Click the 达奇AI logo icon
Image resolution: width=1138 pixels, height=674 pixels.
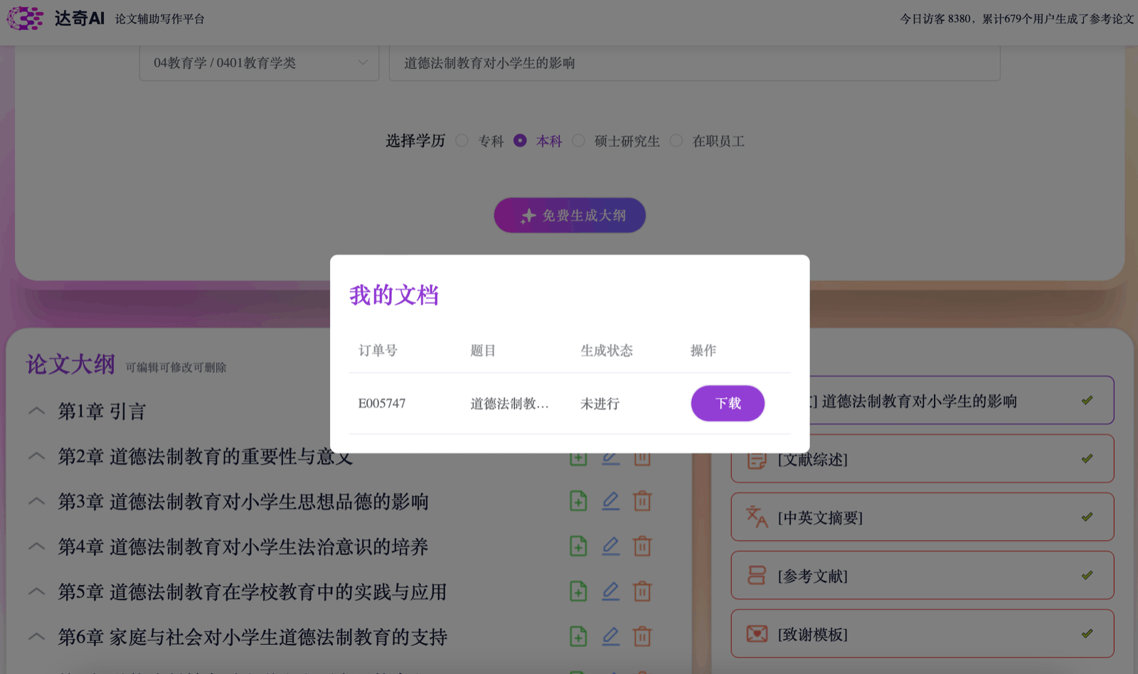26,19
